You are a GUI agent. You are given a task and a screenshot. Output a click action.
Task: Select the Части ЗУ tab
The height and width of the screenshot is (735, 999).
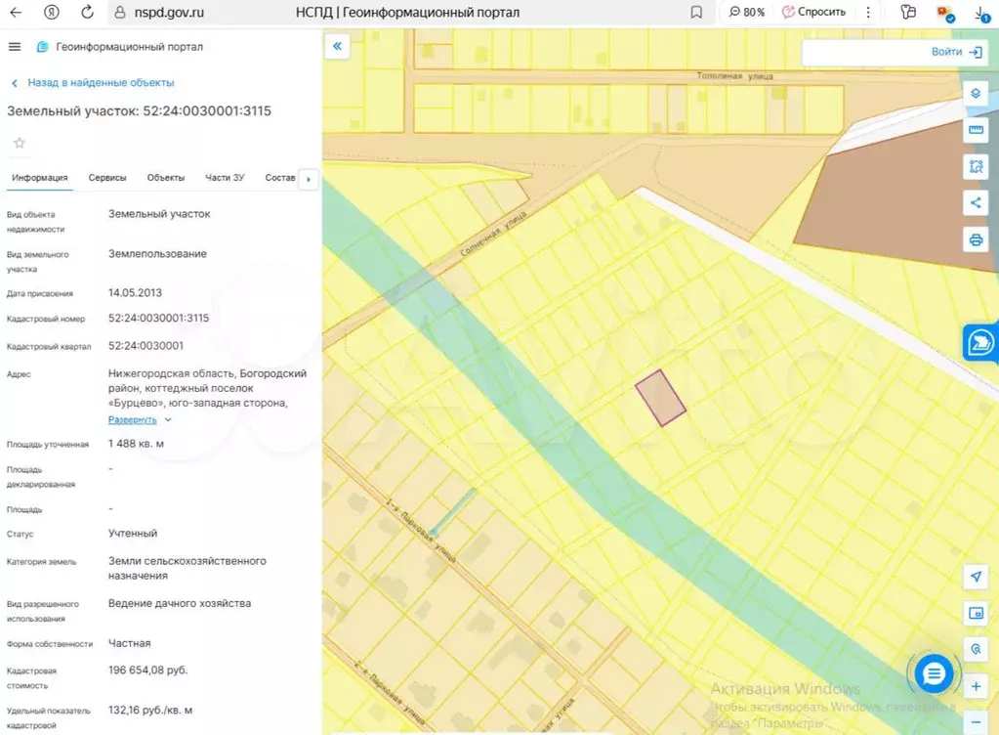pos(225,178)
